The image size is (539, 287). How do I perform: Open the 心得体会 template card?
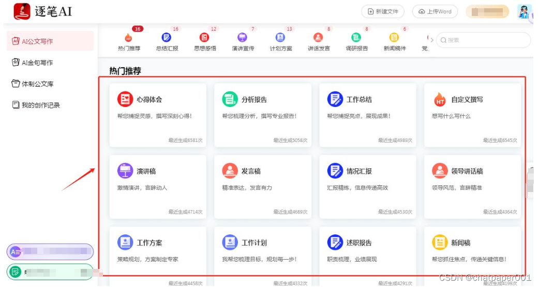click(158, 115)
